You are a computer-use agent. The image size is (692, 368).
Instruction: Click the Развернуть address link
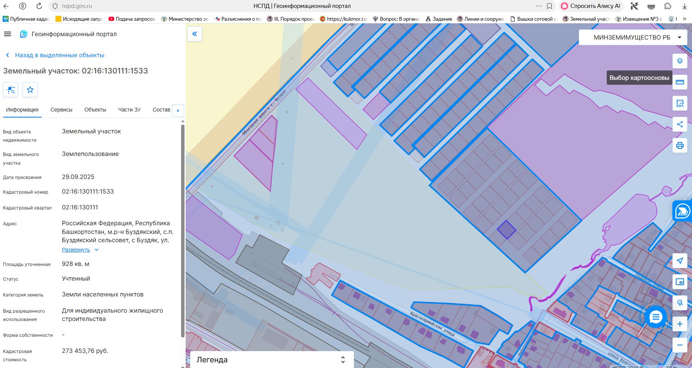76,250
